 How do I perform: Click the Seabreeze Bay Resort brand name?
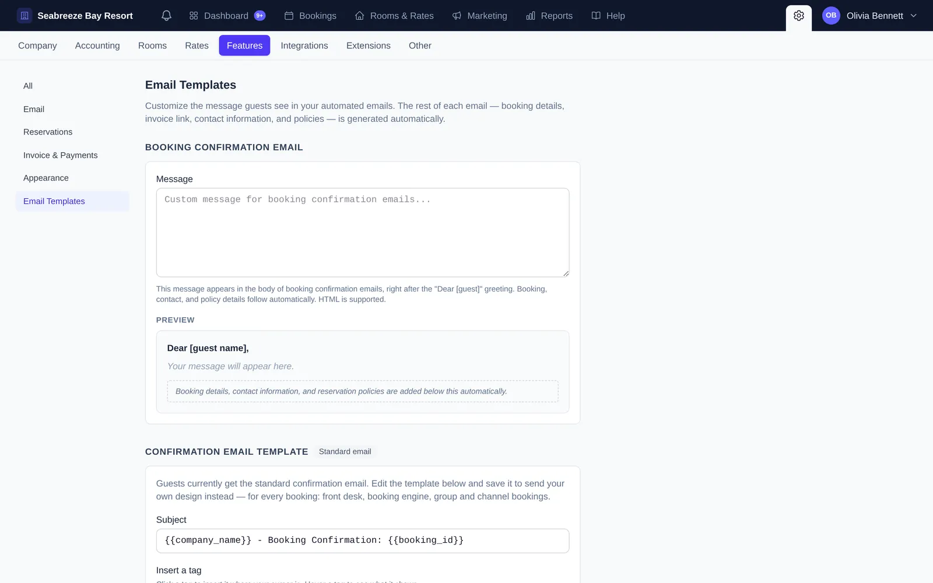[85, 16]
